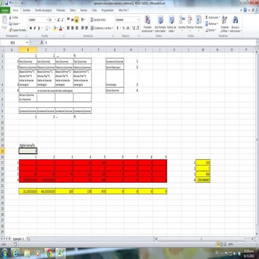
Task: Open the Nitro Pro 7 tab
Action: click(124, 10)
